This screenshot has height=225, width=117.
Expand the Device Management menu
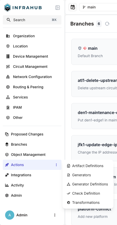point(32,56)
